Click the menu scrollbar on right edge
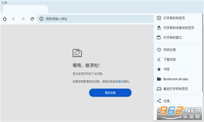The width and height of the screenshot is (204, 122). [x=203, y=53]
